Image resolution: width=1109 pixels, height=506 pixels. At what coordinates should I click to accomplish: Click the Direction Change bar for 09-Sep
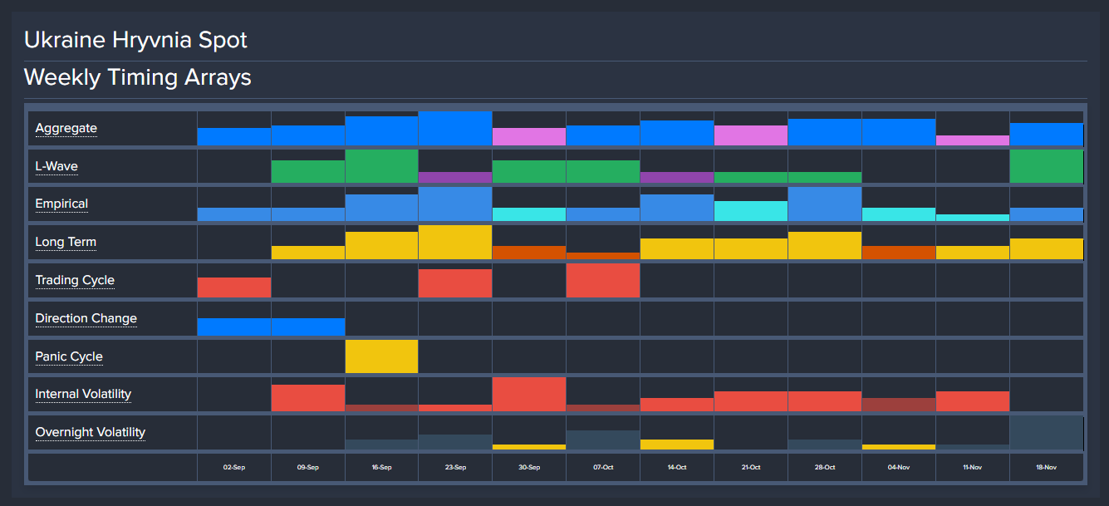(307, 327)
